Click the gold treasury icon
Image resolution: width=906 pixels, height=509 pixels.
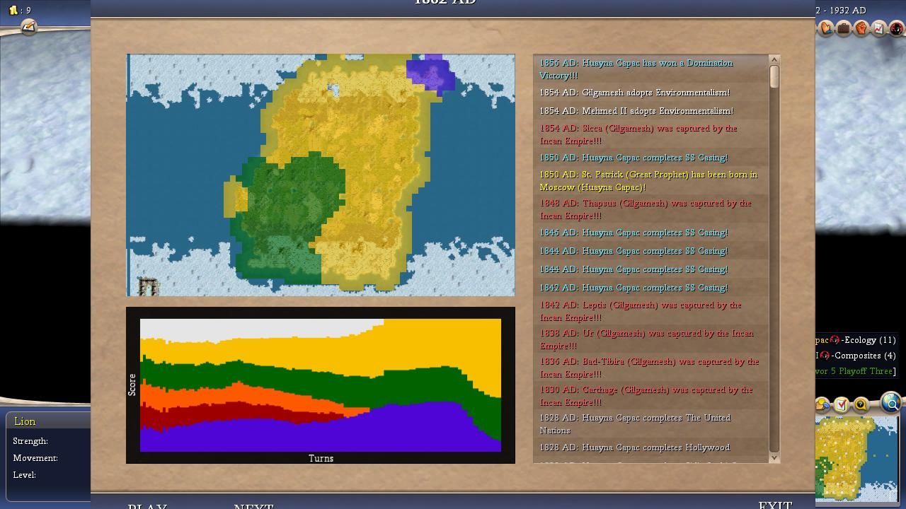13,11
